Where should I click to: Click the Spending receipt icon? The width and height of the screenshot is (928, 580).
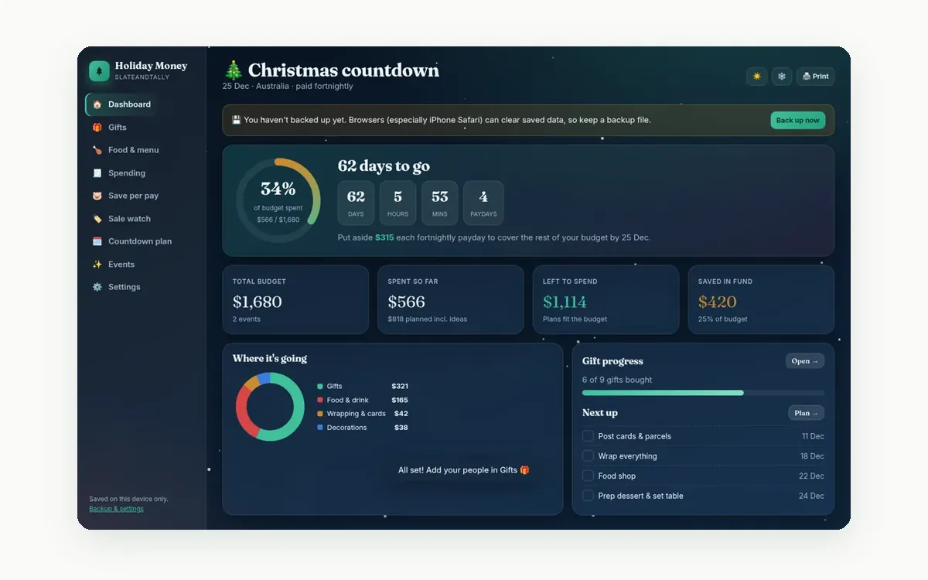point(97,173)
